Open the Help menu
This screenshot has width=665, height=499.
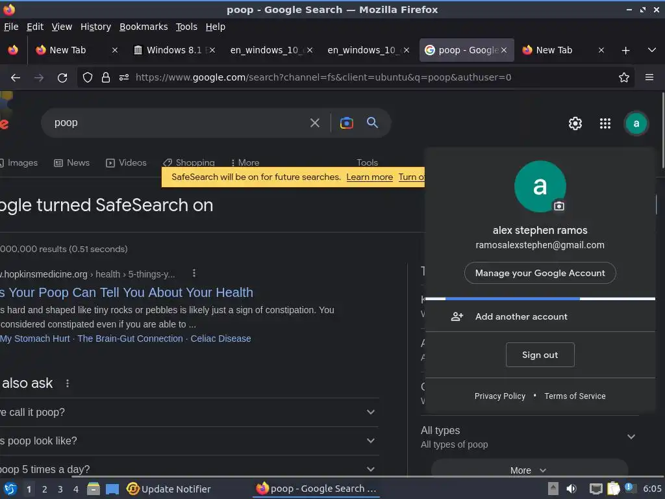(x=216, y=27)
